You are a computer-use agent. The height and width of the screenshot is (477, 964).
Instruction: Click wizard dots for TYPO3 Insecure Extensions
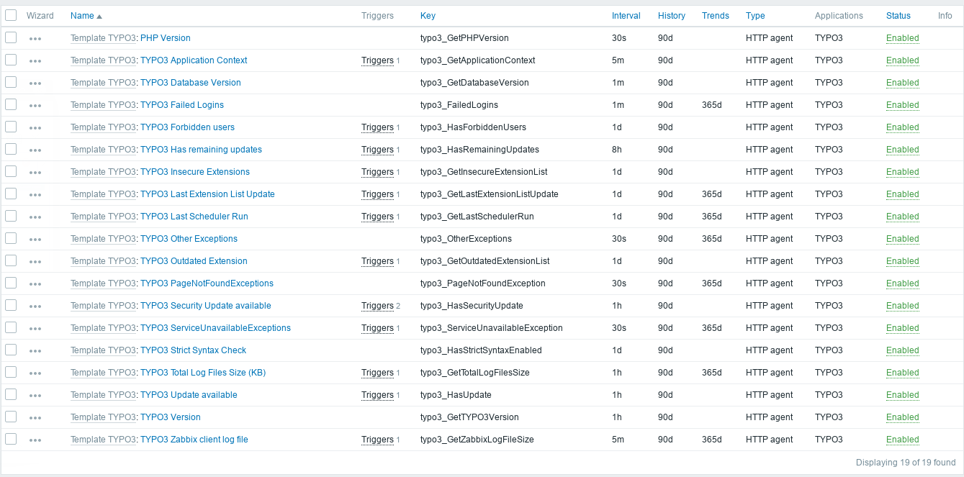(x=35, y=173)
